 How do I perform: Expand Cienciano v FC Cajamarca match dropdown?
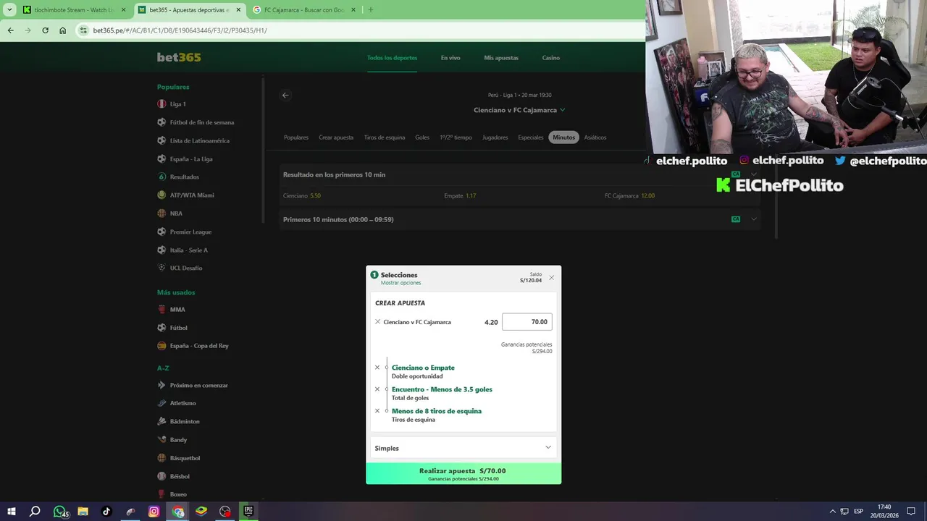(x=563, y=110)
